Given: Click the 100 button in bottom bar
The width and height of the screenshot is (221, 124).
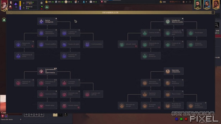Looking at the screenshot, I should point(65,115).
